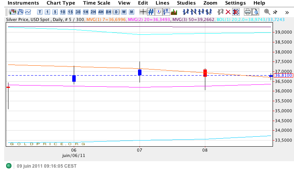This screenshot has width=294, height=173.
Task: Set time scale to 1H
Action: pos(86,12)
